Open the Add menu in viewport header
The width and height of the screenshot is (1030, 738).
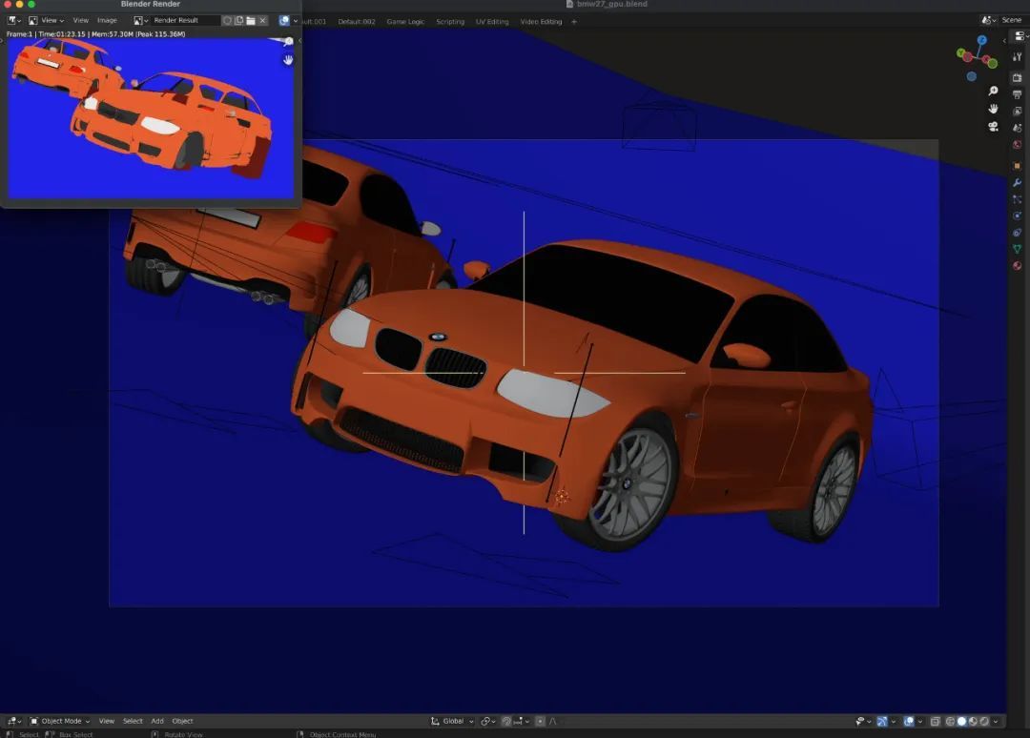(x=156, y=722)
